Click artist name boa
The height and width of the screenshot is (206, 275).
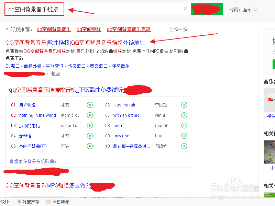point(158,136)
